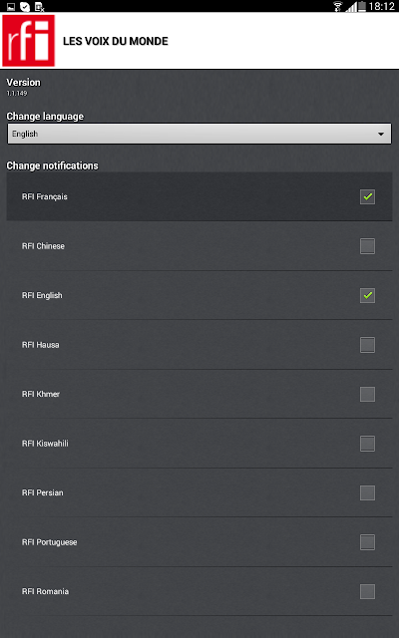The image size is (399, 638).
Task: Open the Change language dropdown arrow
Action: tap(381, 134)
